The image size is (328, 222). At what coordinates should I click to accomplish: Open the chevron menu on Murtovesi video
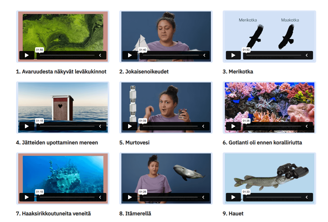203,126
